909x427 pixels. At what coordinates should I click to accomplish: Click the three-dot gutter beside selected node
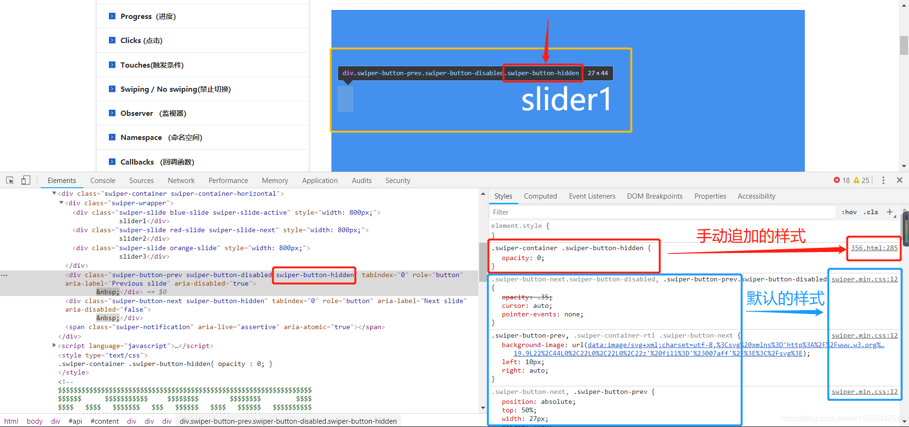[4, 275]
